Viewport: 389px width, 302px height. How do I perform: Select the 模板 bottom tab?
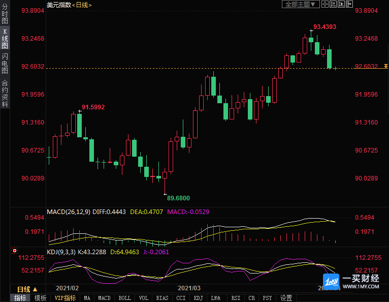coord(41,298)
